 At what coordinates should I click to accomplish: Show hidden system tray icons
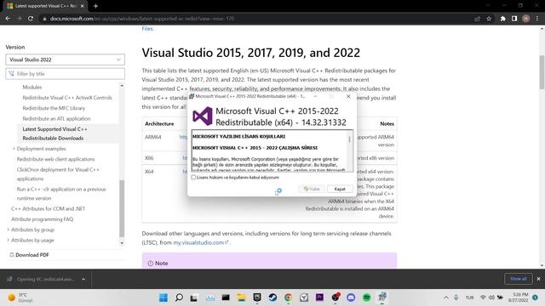click(x=446, y=297)
